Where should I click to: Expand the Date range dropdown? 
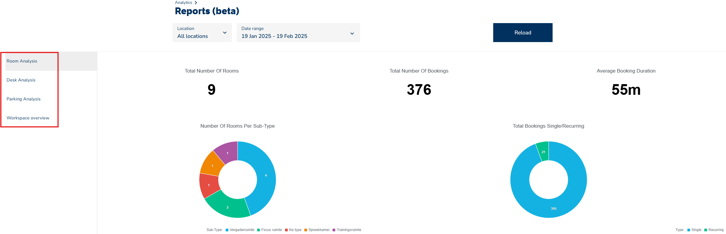click(298, 33)
